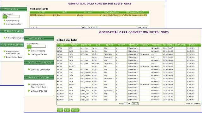202x113 pixels.
Task: Sort Schedule Jobs by the FREQUENCY column
Action: click(157, 45)
